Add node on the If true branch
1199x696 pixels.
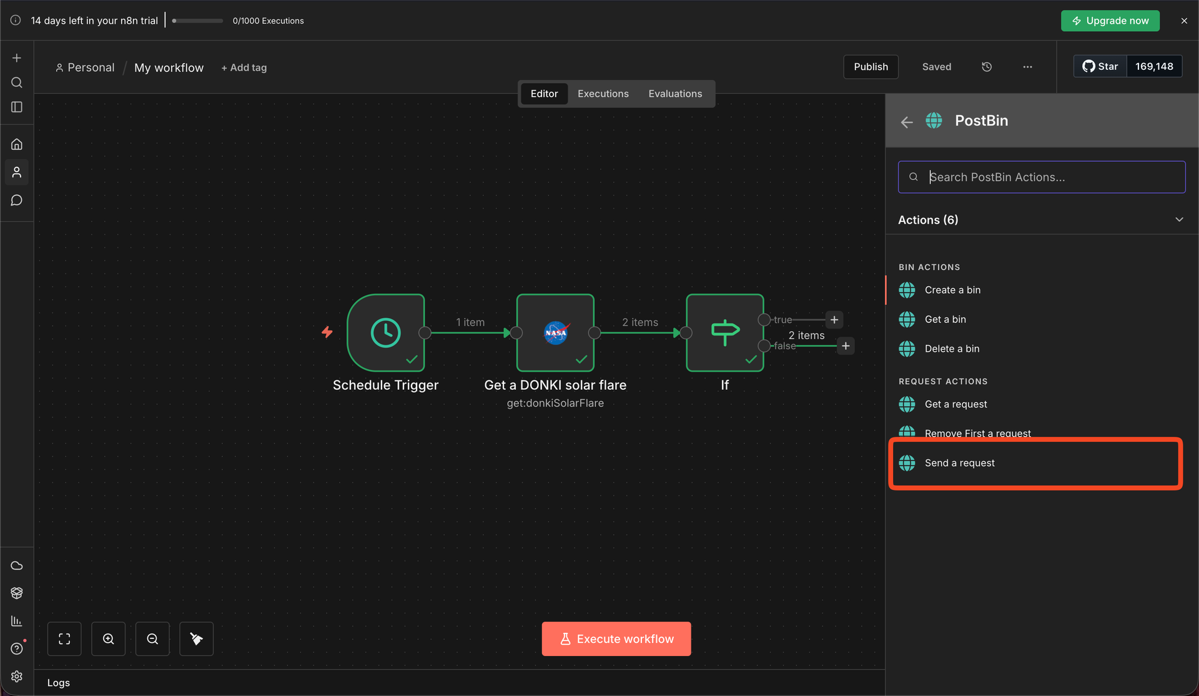(x=834, y=319)
